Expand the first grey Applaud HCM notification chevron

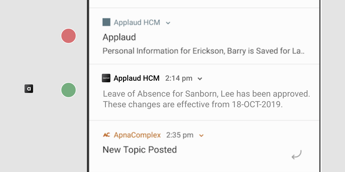coord(168,23)
